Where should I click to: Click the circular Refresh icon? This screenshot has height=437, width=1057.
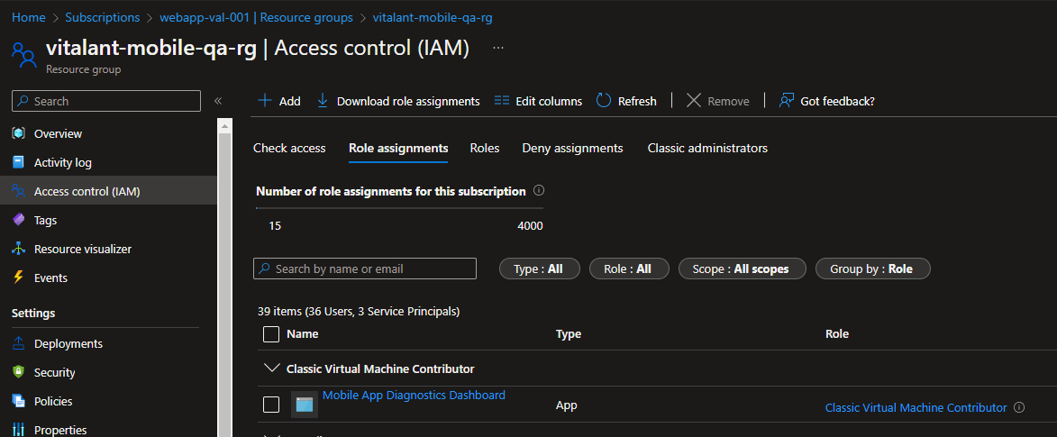click(x=604, y=101)
